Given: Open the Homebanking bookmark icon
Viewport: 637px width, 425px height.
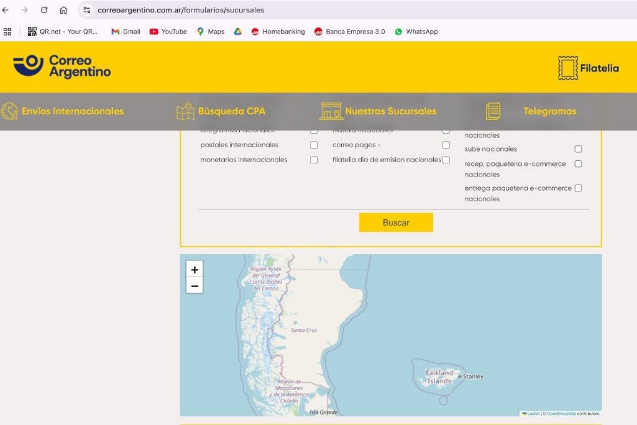Looking at the screenshot, I should coord(255,31).
